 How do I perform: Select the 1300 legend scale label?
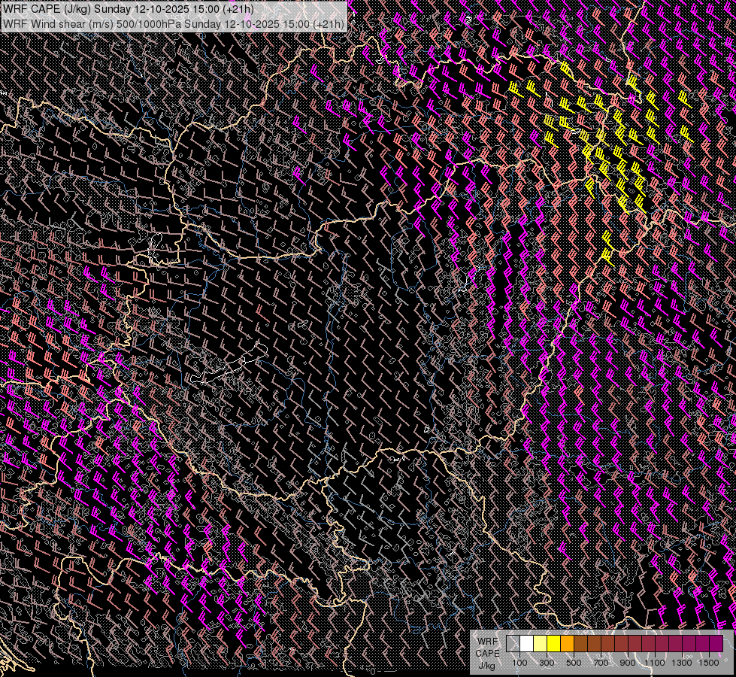pos(682,663)
